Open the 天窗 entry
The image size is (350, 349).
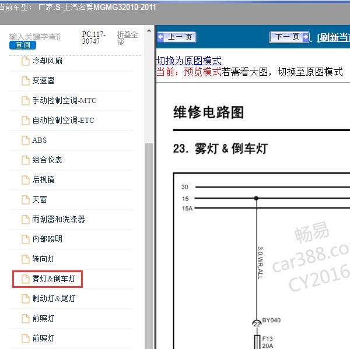[40, 200]
